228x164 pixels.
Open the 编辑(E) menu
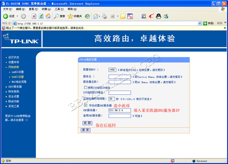click(x=21, y=9)
